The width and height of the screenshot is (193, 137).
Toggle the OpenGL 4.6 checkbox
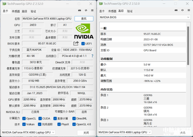(x=74, y=124)
